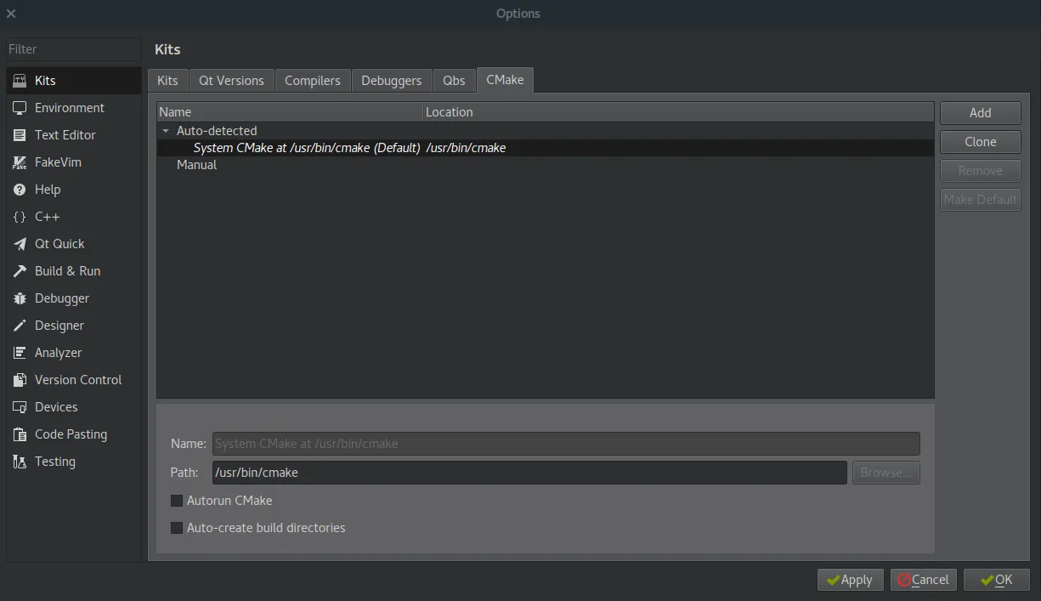1041x601 pixels.
Task: Click the Cancel button
Action: [924, 580]
